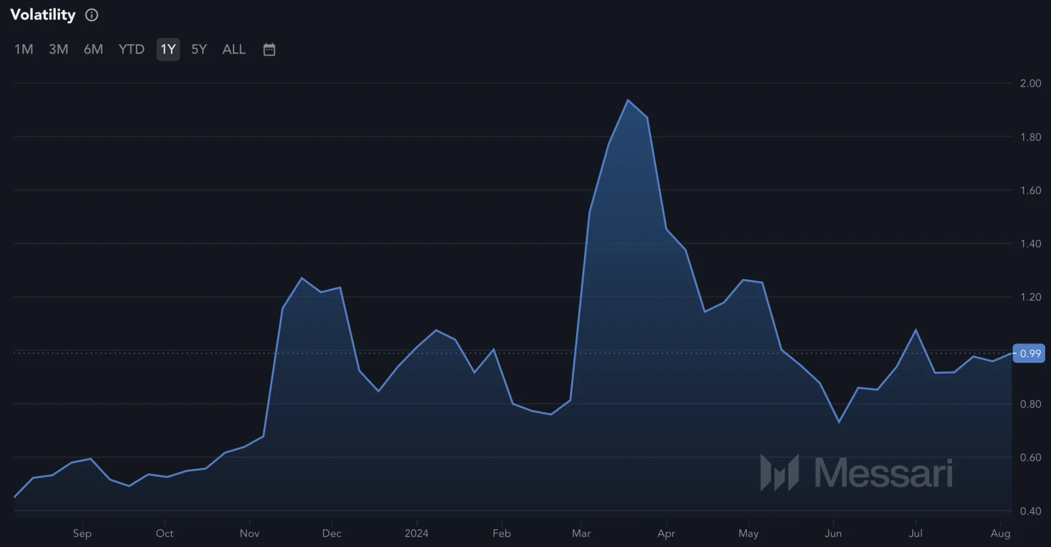Switch to the 6M range
Screen dimensions: 1051x547
[x=94, y=49]
